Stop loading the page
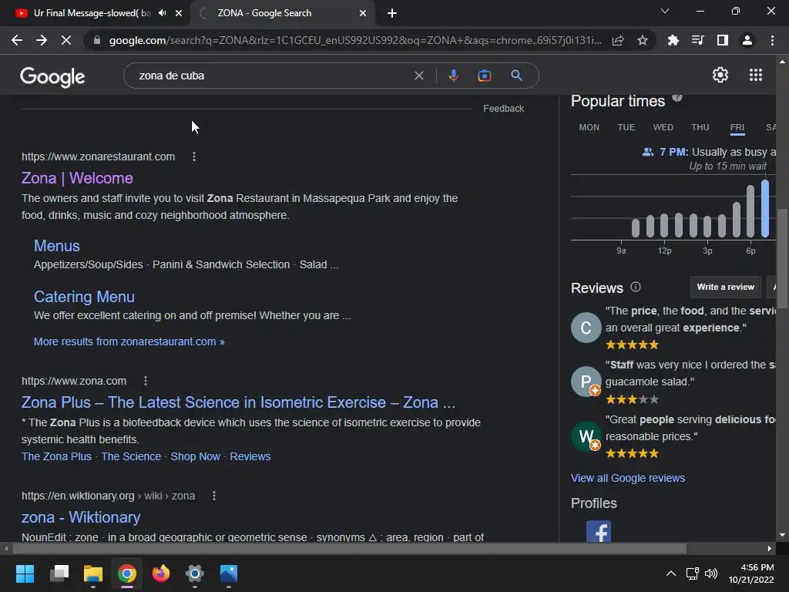Viewport: 789px width, 592px height. pyautogui.click(x=66, y=40)
